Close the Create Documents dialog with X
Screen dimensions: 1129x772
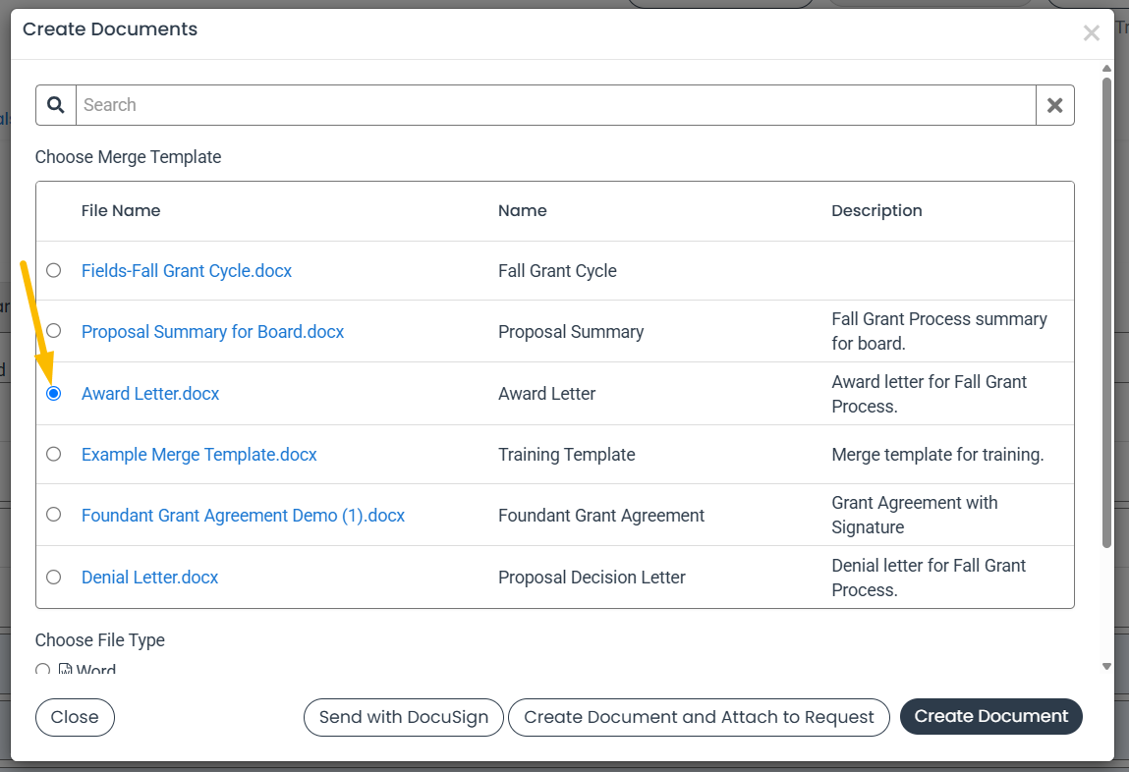tap(1091, 33)
